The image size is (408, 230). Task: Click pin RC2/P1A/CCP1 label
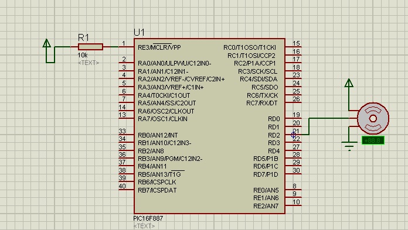click(x=255, y=63)
